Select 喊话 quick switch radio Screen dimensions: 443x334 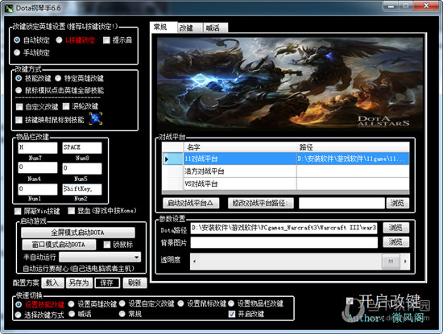(72, 314)
